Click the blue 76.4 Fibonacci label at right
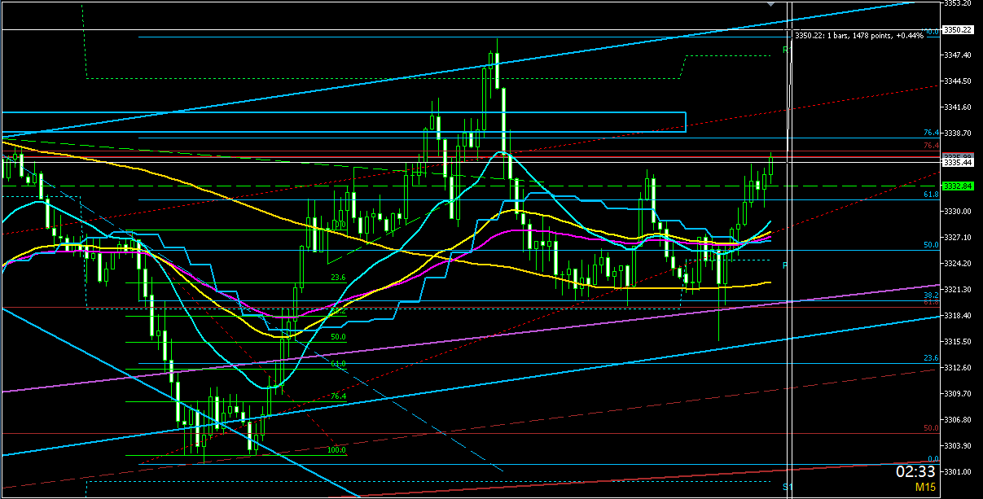The height and width of the screenshot is (499, 983). [932, 133]
